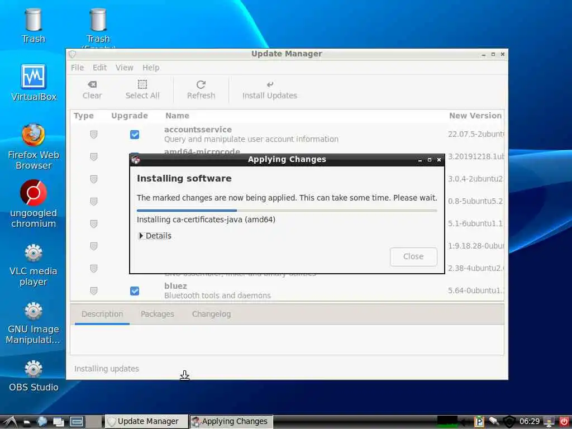Sort by the Type column header

point(84,116)
